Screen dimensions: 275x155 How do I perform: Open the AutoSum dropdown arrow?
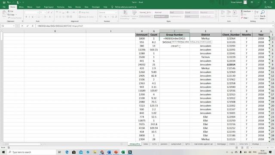pyautogui.click(x=252, y=11)
